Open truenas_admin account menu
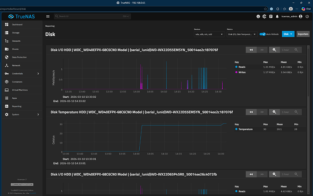Viewport: 313px width, 196px height. [x=292, y=17]
